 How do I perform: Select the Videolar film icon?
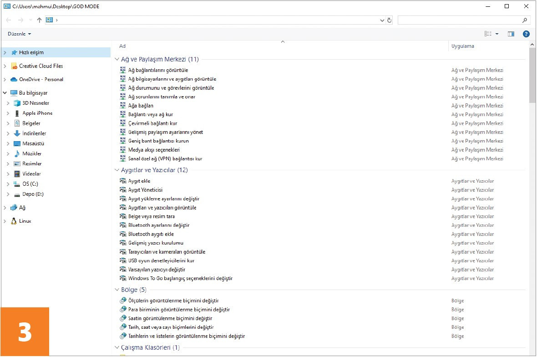[17, 173]
